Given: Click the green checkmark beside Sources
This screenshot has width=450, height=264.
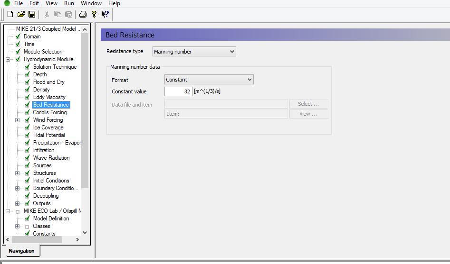Looking at the screenshot, I should tap(28, 165).
